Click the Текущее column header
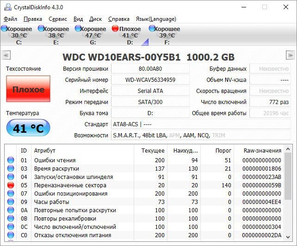This screenshot has width=297, height=246. (x=151, y=151)
